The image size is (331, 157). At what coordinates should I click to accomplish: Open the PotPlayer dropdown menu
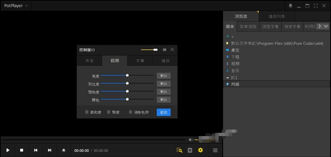coord(16,6)
